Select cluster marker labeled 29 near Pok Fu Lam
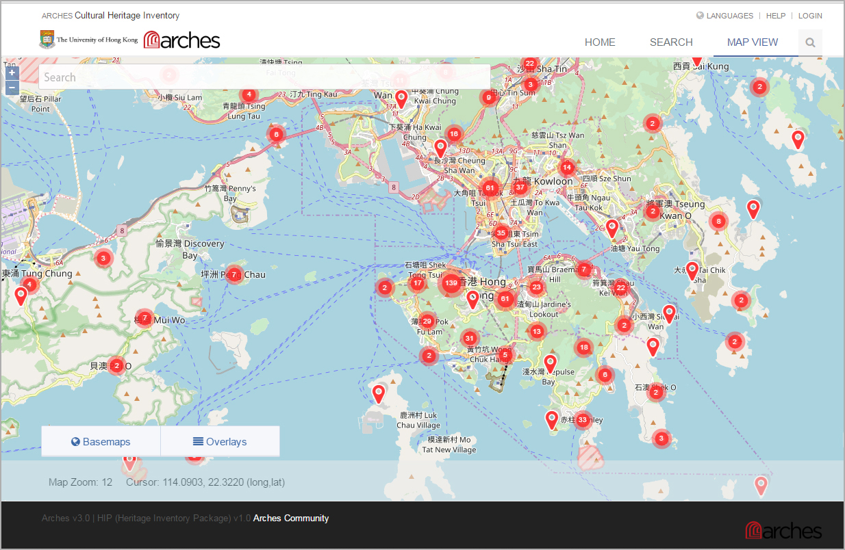The width and height of the screenshot is (845, 550). [x=427, y=321]
